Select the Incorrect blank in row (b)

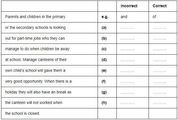(128, 39)
